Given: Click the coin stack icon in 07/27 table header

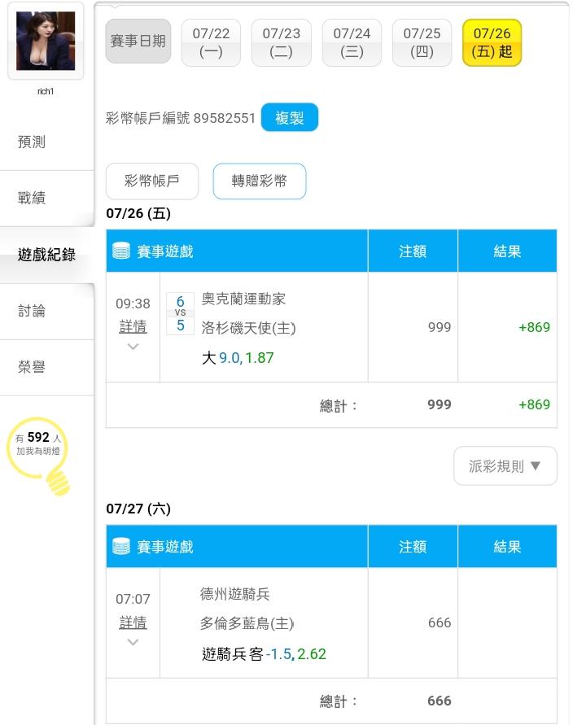Looking at the screenshot, I should click(x=121, y=546).
